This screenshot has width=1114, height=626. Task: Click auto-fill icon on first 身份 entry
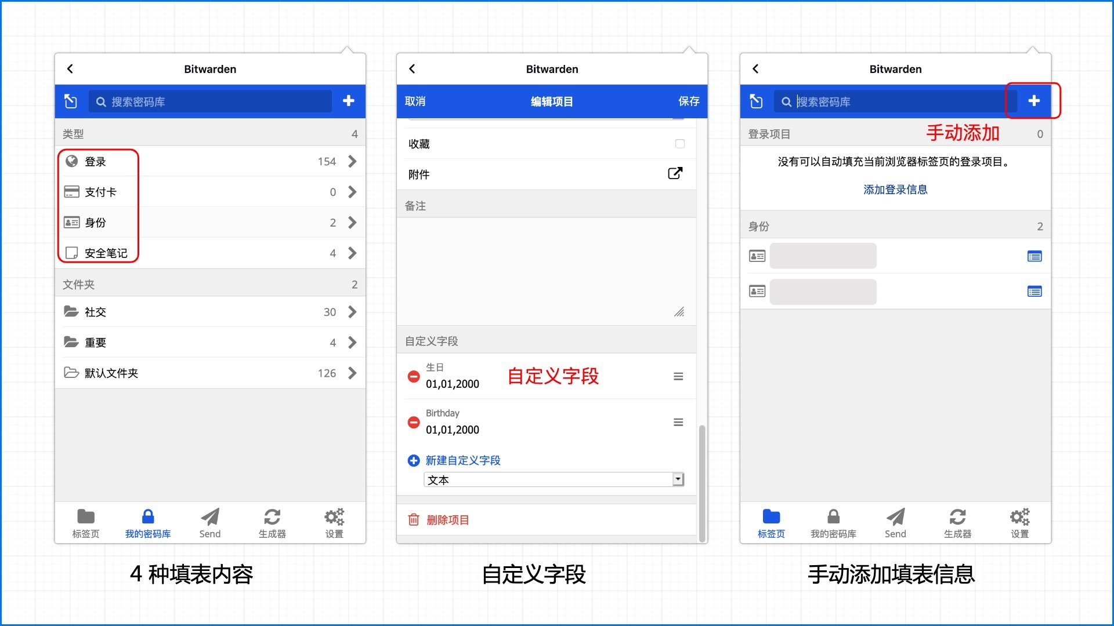click(1035, 256)
